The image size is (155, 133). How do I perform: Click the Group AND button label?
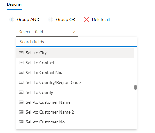pyautogui.click(x=28, y=19)
